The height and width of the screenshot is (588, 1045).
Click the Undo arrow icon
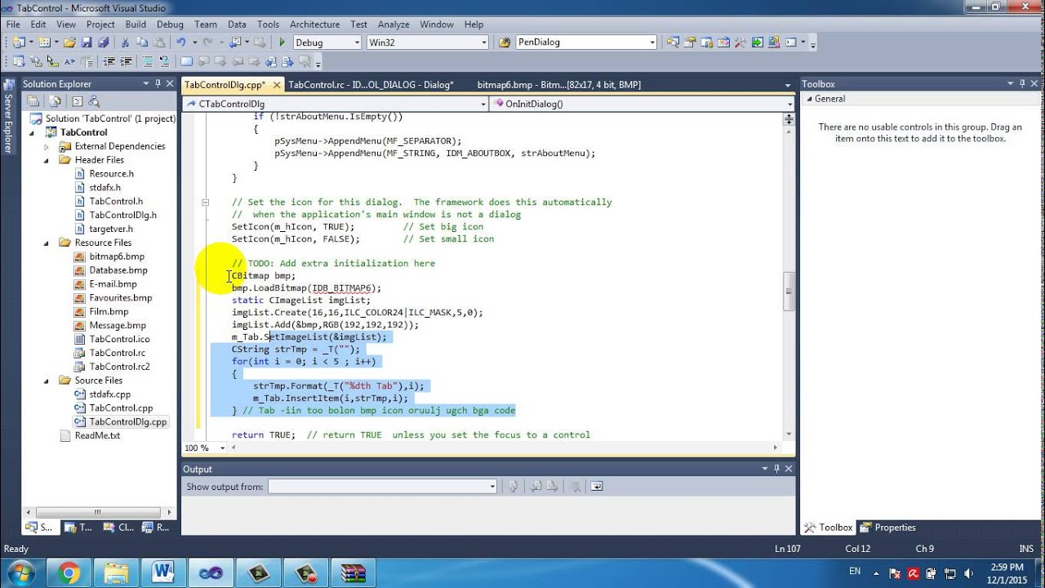[x=181, y=42]
